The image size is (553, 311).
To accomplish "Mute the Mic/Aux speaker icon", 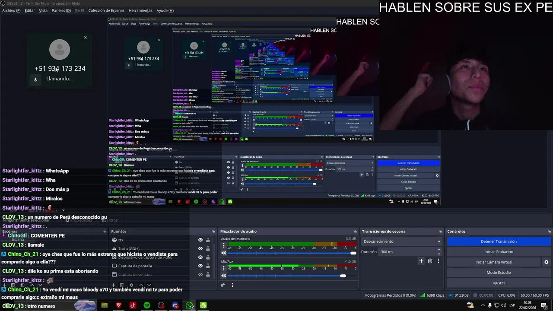I will click(x=224, y=276).
